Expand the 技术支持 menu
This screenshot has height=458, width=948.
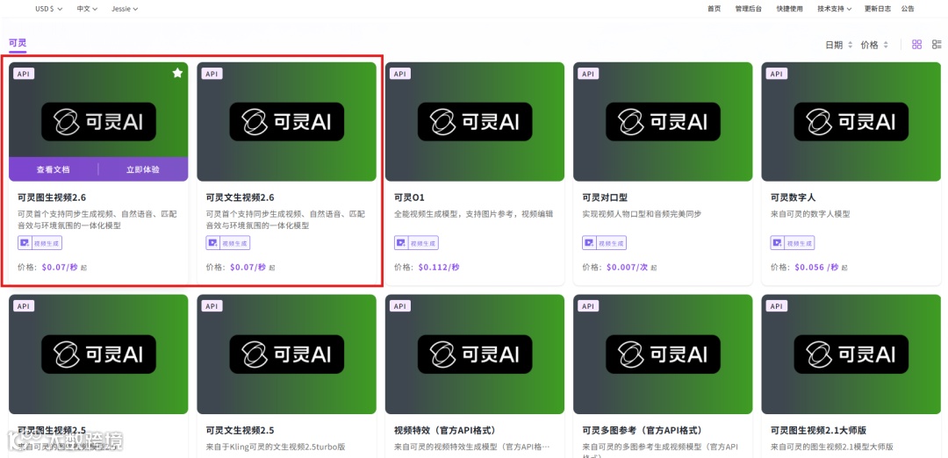pyautogui.click(x=835, y=9)
